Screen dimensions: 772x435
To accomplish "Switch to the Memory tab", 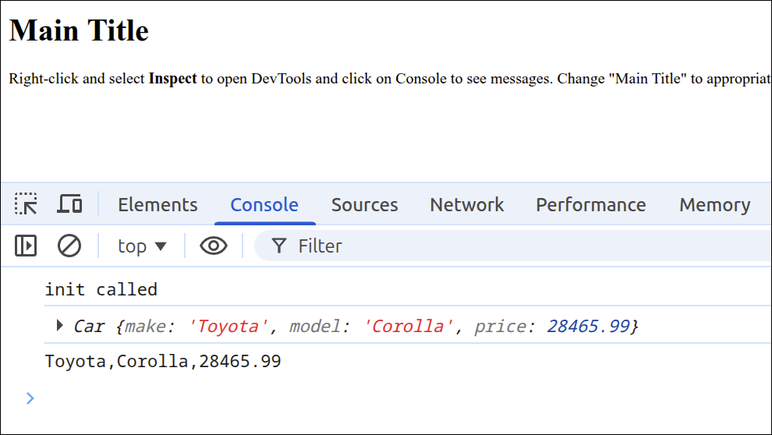I will (715, 205).
